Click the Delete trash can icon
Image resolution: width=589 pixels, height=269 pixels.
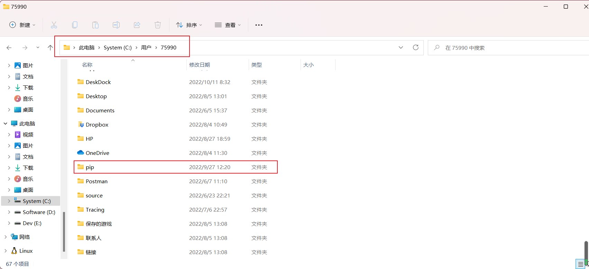(x=158, y=25)
